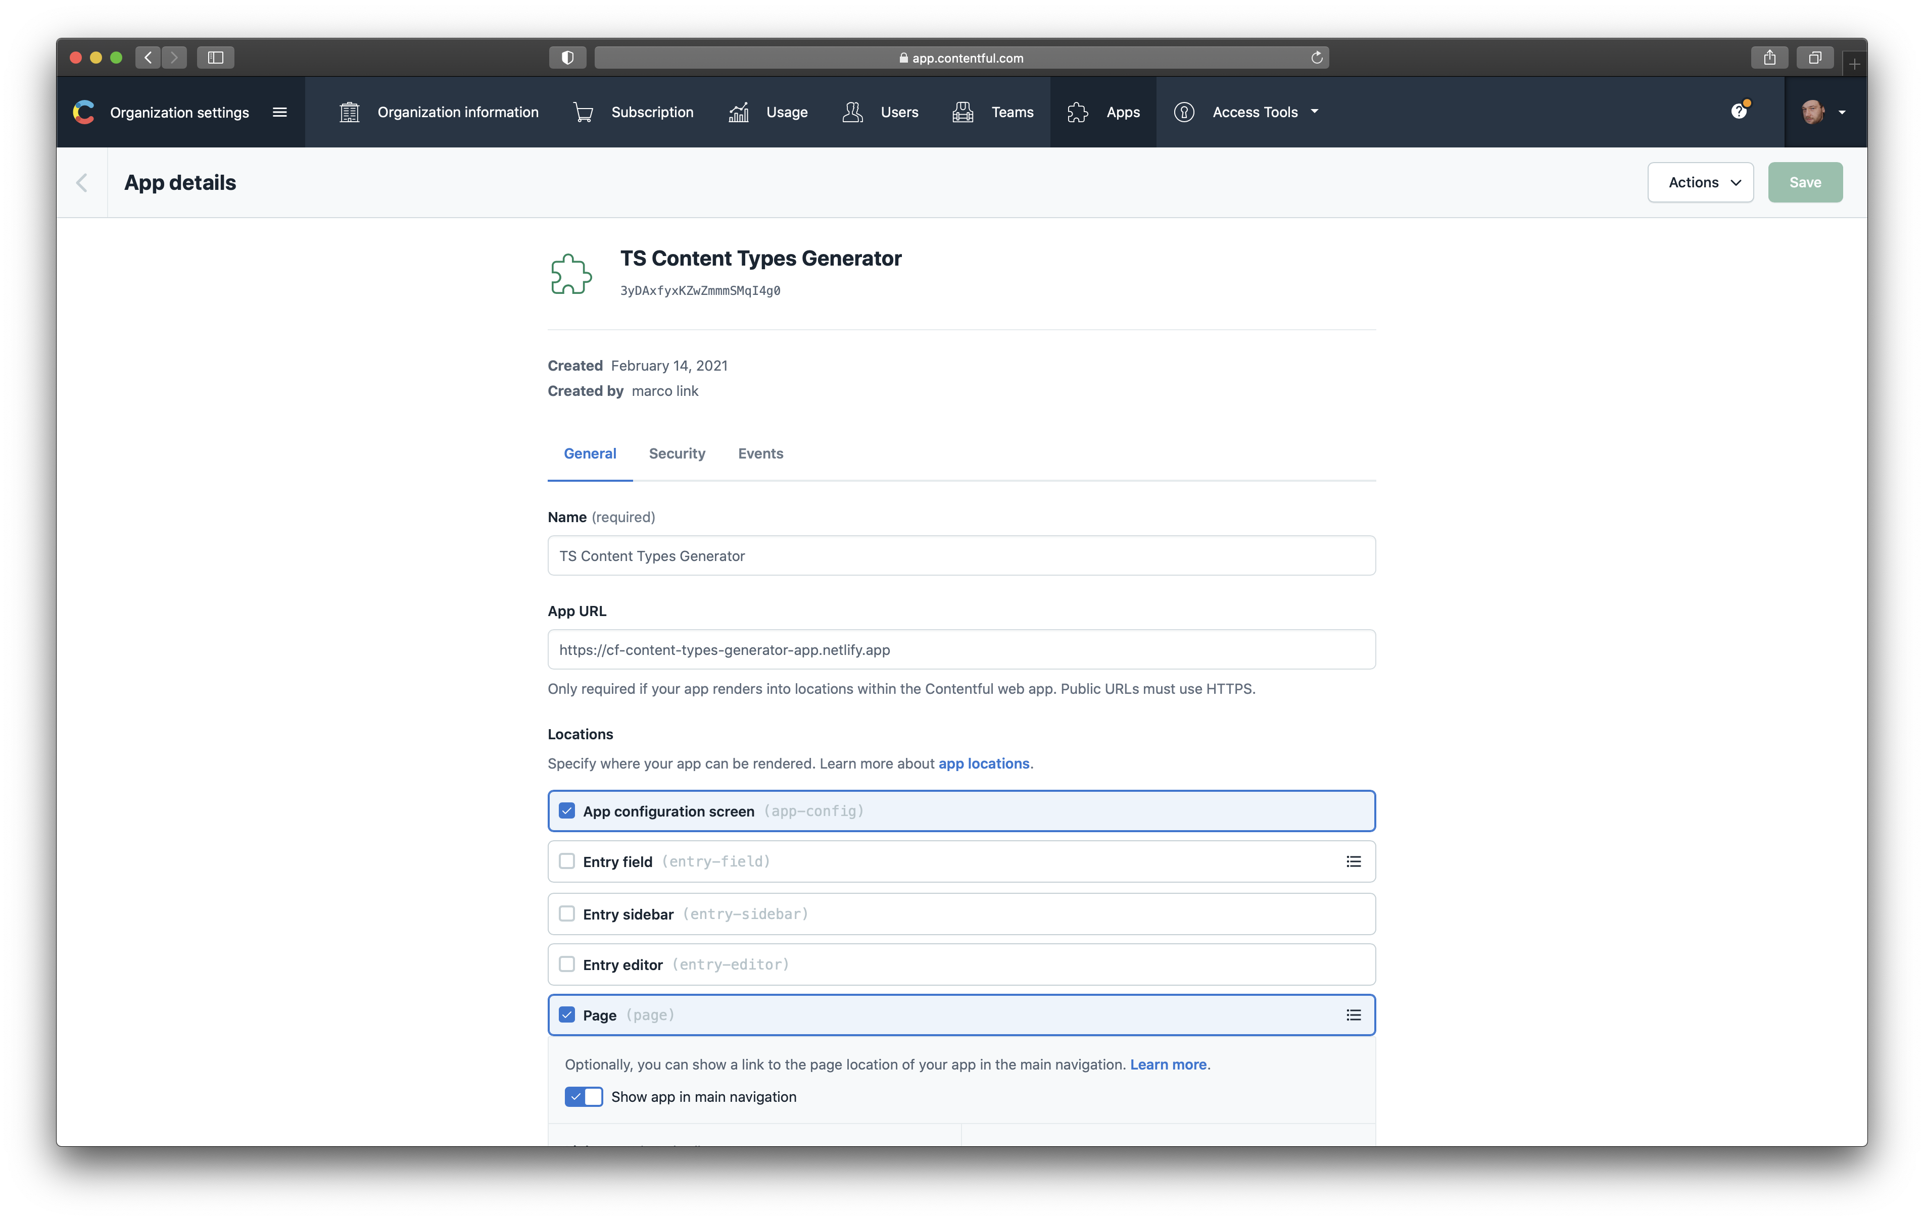Click the help question mark icon
The width and height of the screenshot is (1924, 1221).
click(x=1739, y=112)
